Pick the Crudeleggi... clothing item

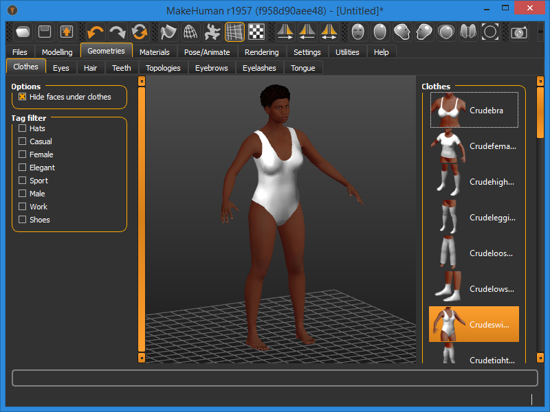tap(474, 218)
